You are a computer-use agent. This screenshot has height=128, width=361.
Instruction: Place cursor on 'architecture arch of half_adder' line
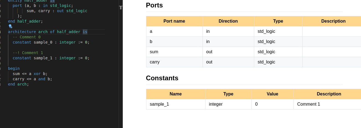[44, 32]
